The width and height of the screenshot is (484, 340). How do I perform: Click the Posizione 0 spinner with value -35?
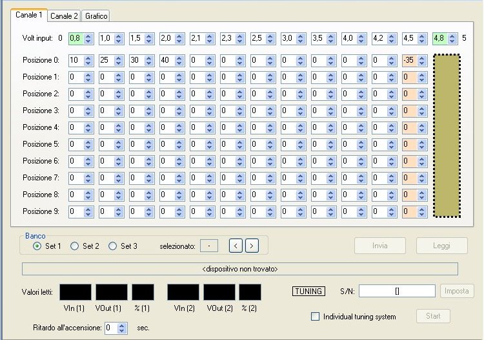point(422,60)
